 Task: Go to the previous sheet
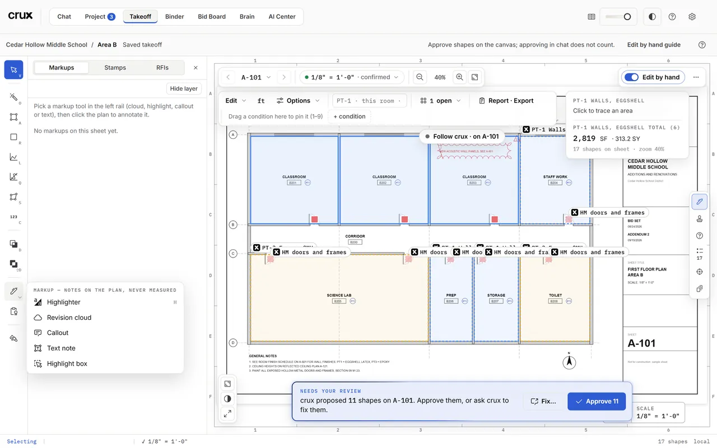[228, 77]
